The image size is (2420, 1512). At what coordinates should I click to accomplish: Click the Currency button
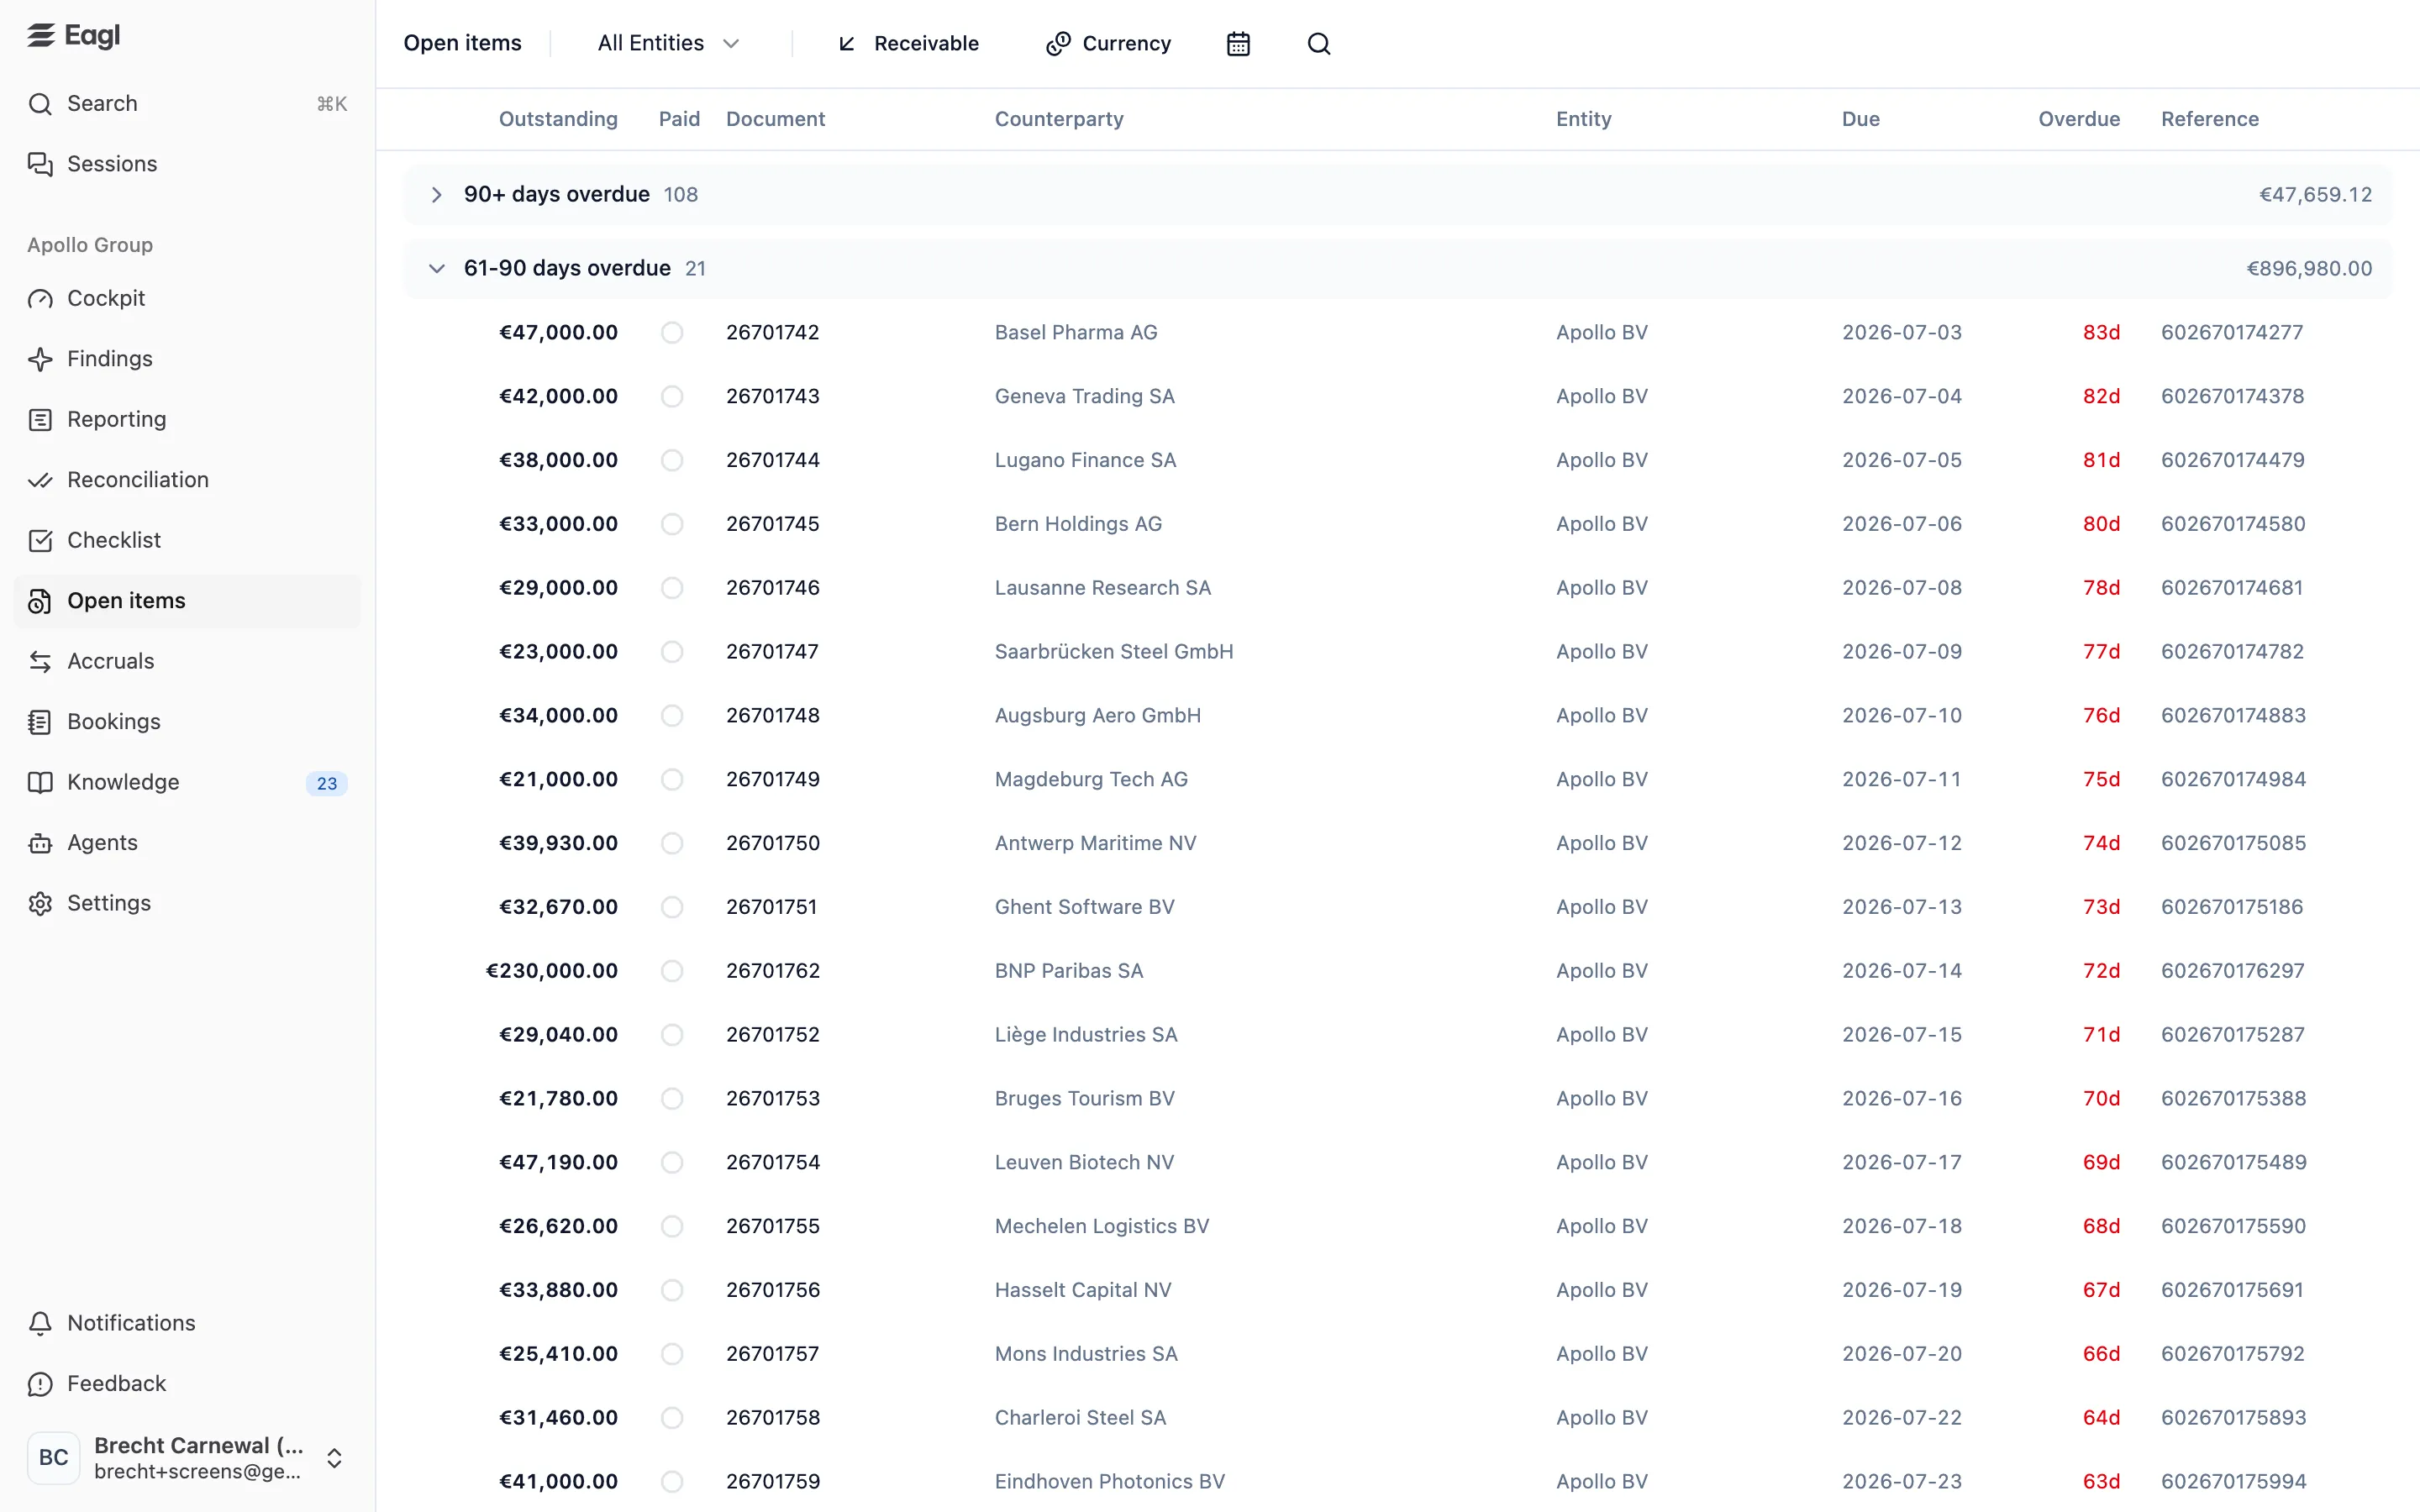pos(1108,44)
